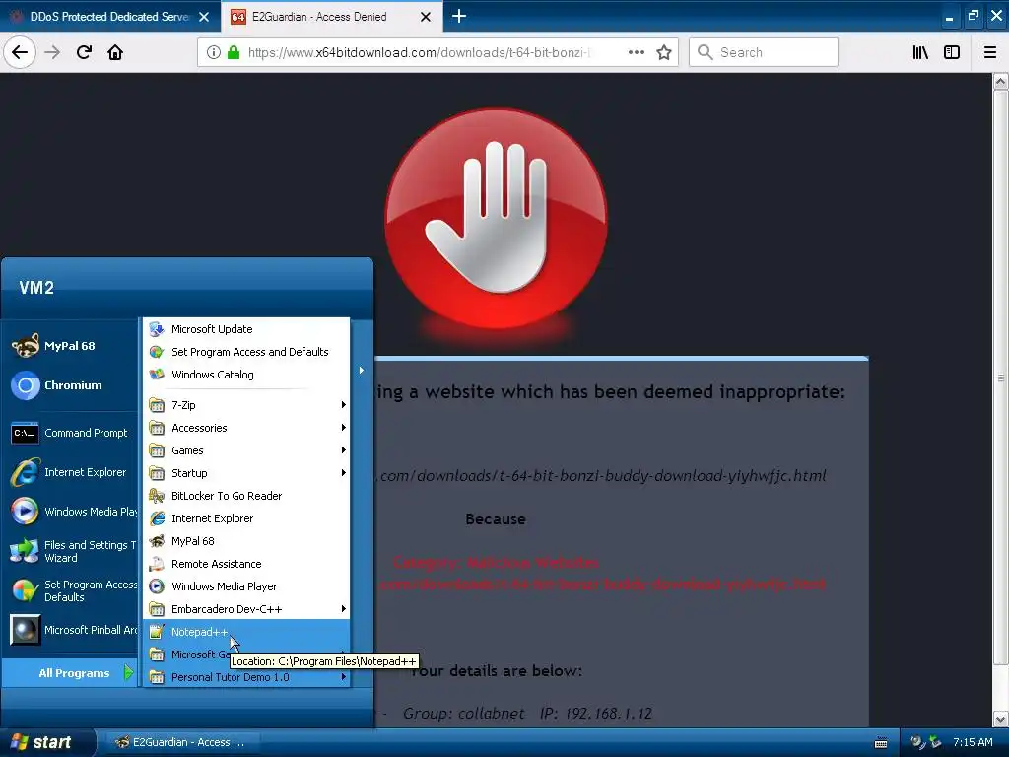Image resolution: width=1009 pixels, height=757 pixels.
Task: Click the Because heading text
Action: 496,518
